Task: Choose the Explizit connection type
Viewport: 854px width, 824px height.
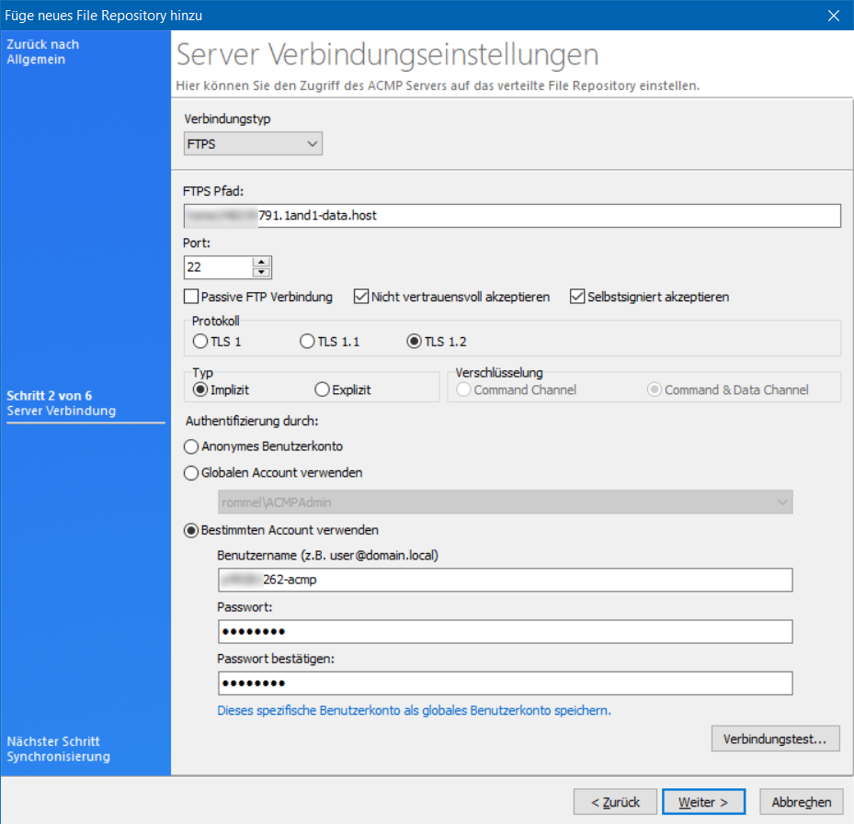Action: coord(324,387)
